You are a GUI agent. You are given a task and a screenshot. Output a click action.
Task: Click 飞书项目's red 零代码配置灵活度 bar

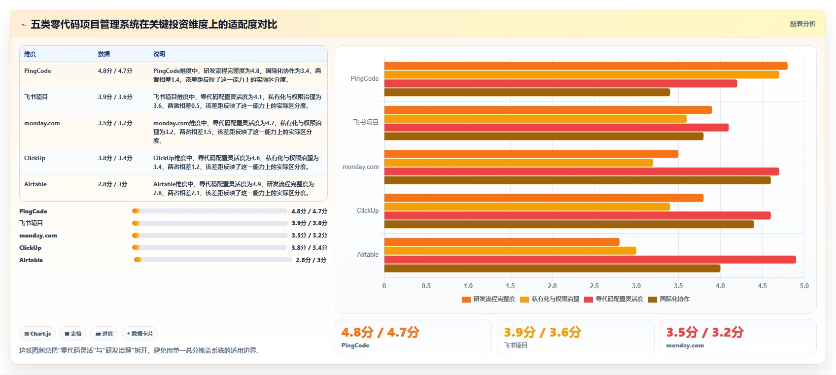557,128
